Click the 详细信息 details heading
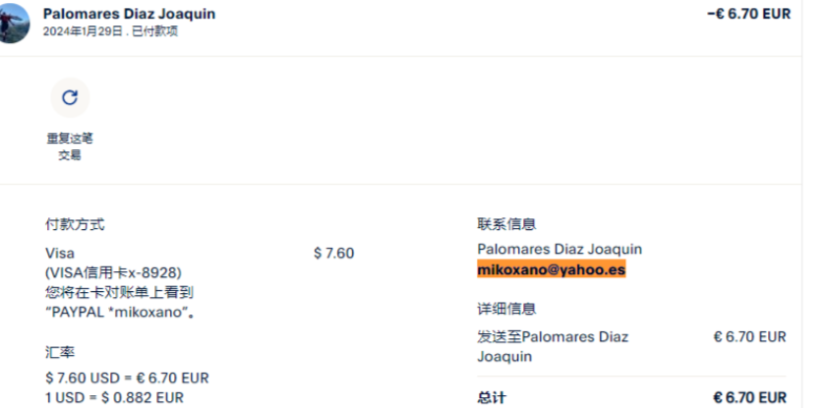The width and height of the screenshot is (826, 408). coord(506,309)
